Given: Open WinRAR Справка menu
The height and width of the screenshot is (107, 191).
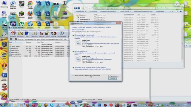Looking at the screenshot, I should coord(49,30).
